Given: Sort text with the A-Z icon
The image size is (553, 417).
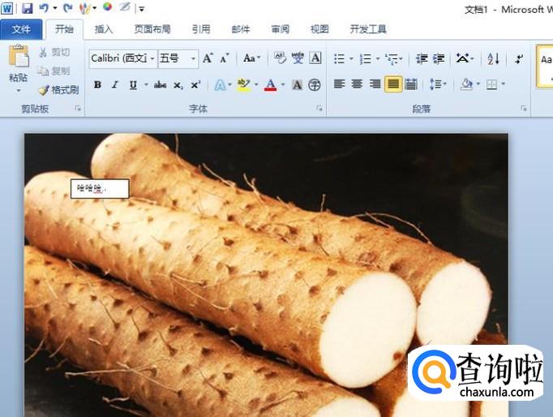Looking at the screenshot, I should coord(493,58).
